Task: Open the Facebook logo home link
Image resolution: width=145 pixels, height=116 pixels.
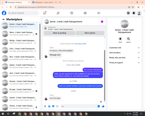Action: pos(4,13)
